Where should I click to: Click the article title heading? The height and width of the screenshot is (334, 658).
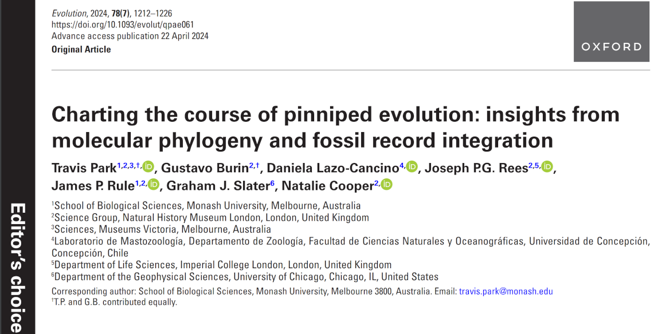[335, 127]
